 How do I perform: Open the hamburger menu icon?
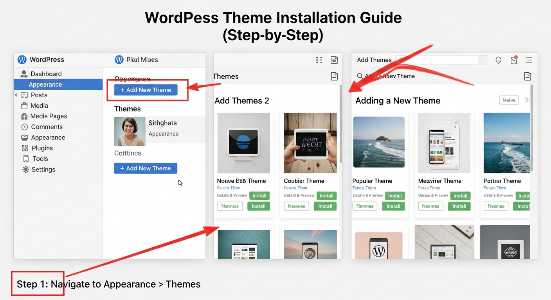pyautogui.click(x=529, y=60)
